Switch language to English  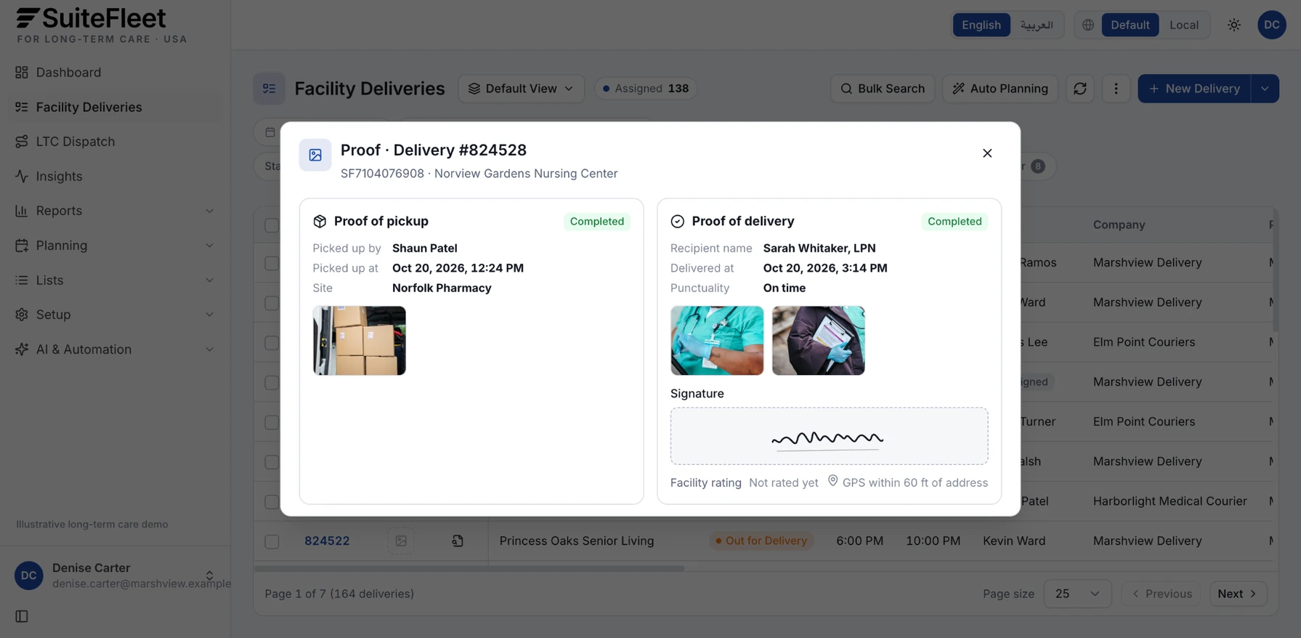click(981, 25)
